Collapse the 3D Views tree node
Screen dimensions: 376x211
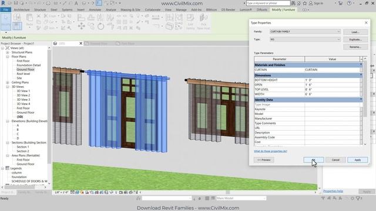click(x=8, y=87)
